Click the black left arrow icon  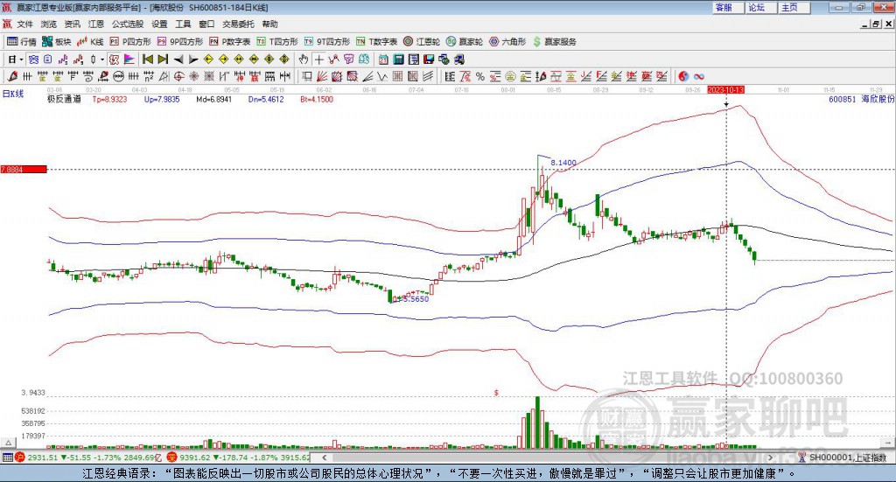click(x=178, y=59)
